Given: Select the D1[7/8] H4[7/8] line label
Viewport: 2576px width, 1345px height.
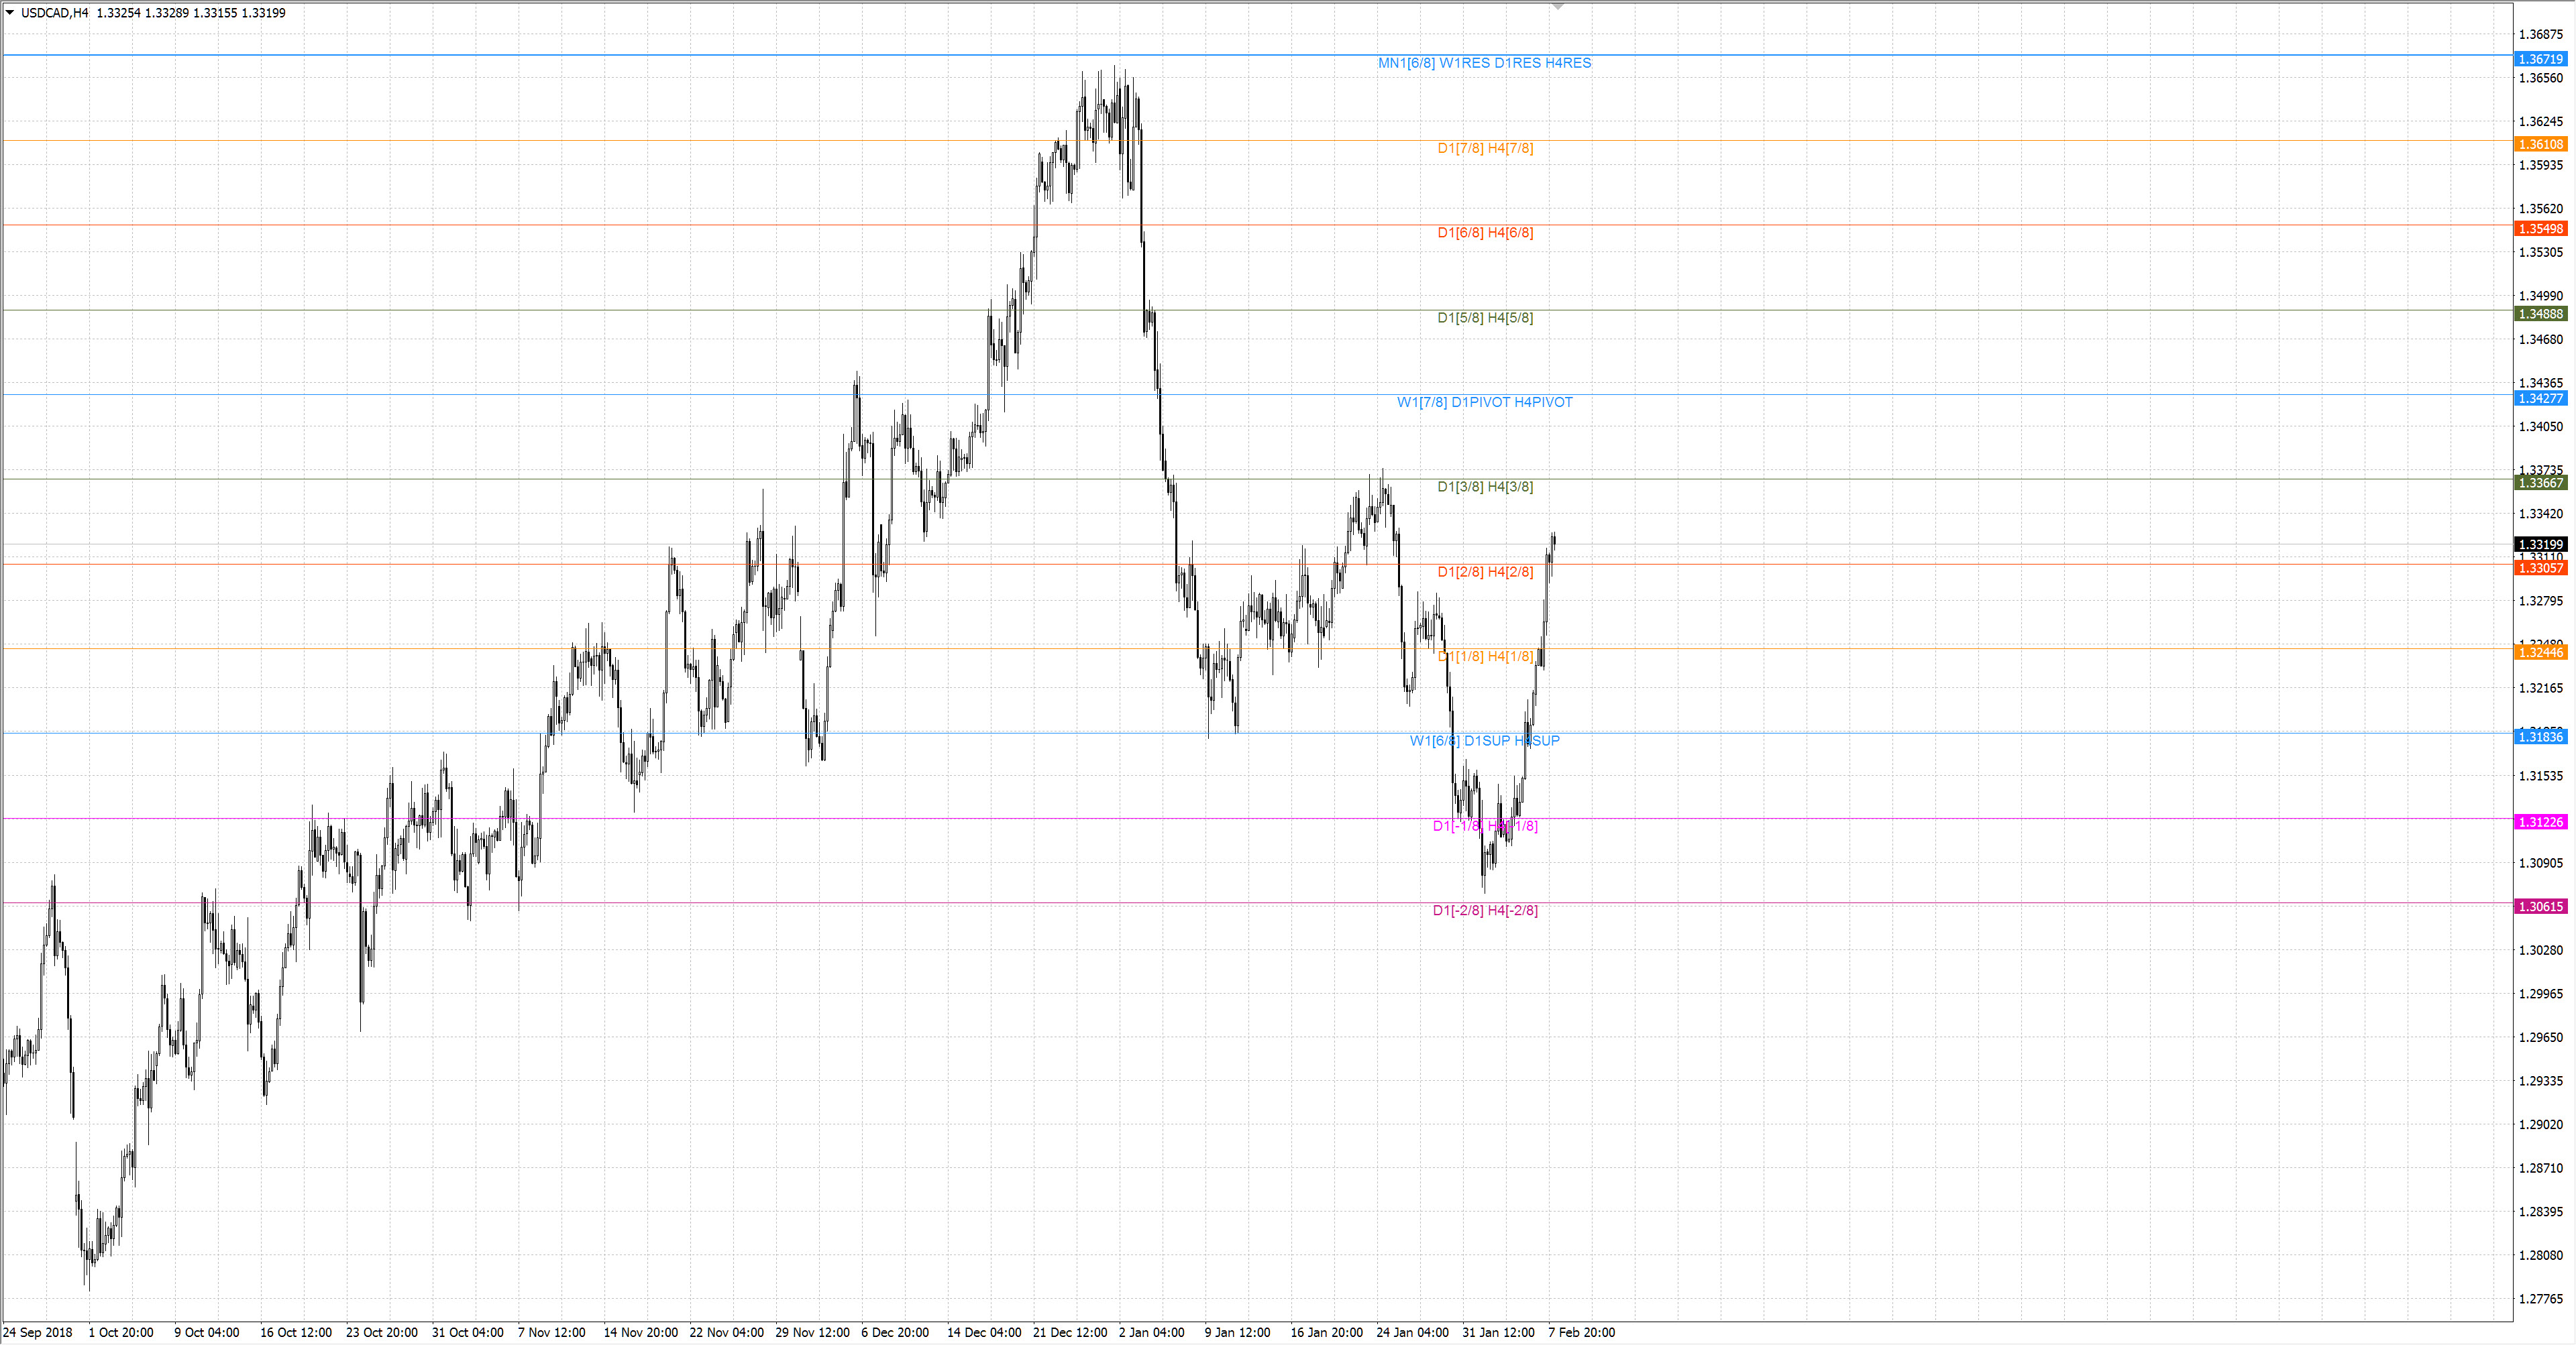Looking at the screenshot, I should click(1485, 148).
